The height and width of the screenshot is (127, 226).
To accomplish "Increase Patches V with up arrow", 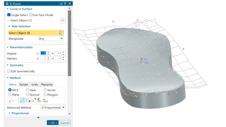I will 64,57.
